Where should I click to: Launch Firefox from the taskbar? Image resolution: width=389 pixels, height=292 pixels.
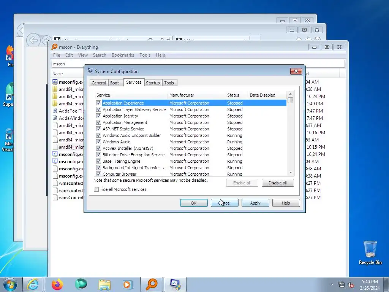tap(57, 284)
